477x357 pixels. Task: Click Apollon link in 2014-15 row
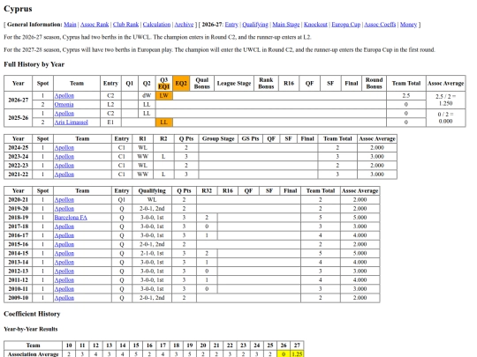tap(64, 253)
